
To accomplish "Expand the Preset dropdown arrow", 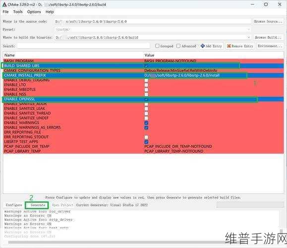I will (249, 29).
